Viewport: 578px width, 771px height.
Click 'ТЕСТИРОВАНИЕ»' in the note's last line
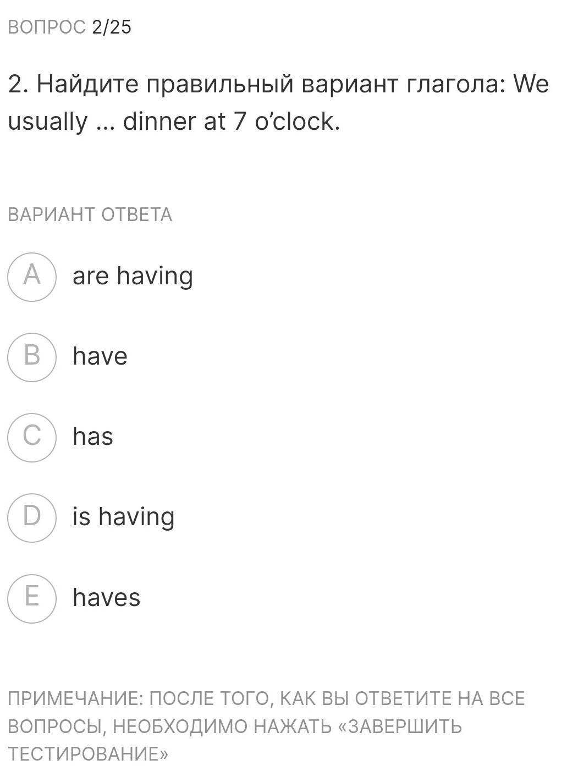click(x=88, y=754)
